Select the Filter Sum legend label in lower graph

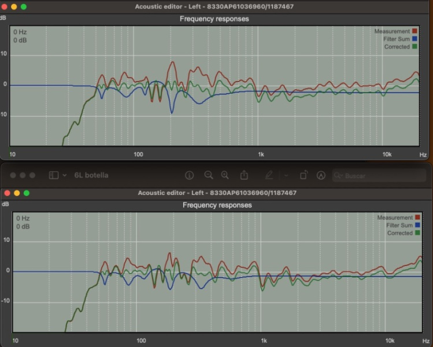(x=399, y=226)
